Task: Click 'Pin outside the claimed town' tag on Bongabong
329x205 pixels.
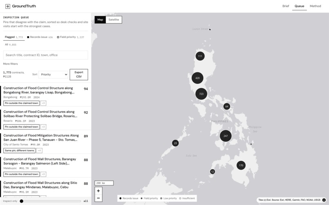Action: 21,103
